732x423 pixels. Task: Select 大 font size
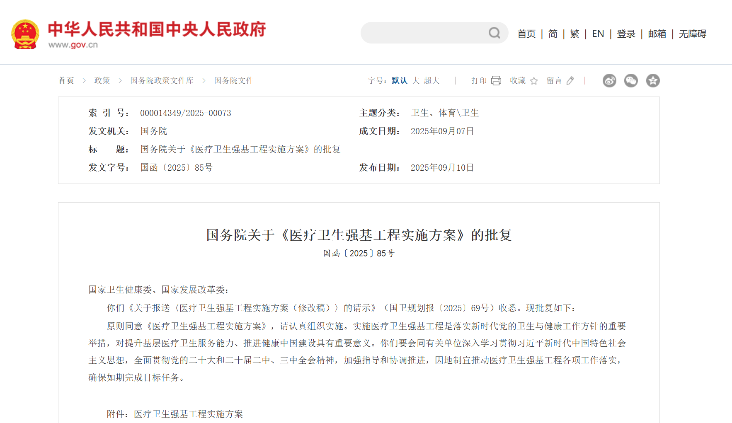pos(416,80)
